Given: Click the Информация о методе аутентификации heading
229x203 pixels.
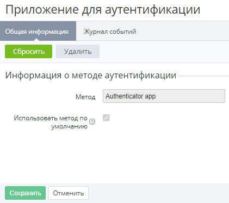Looking at the screenshot, I should [91, 75].
